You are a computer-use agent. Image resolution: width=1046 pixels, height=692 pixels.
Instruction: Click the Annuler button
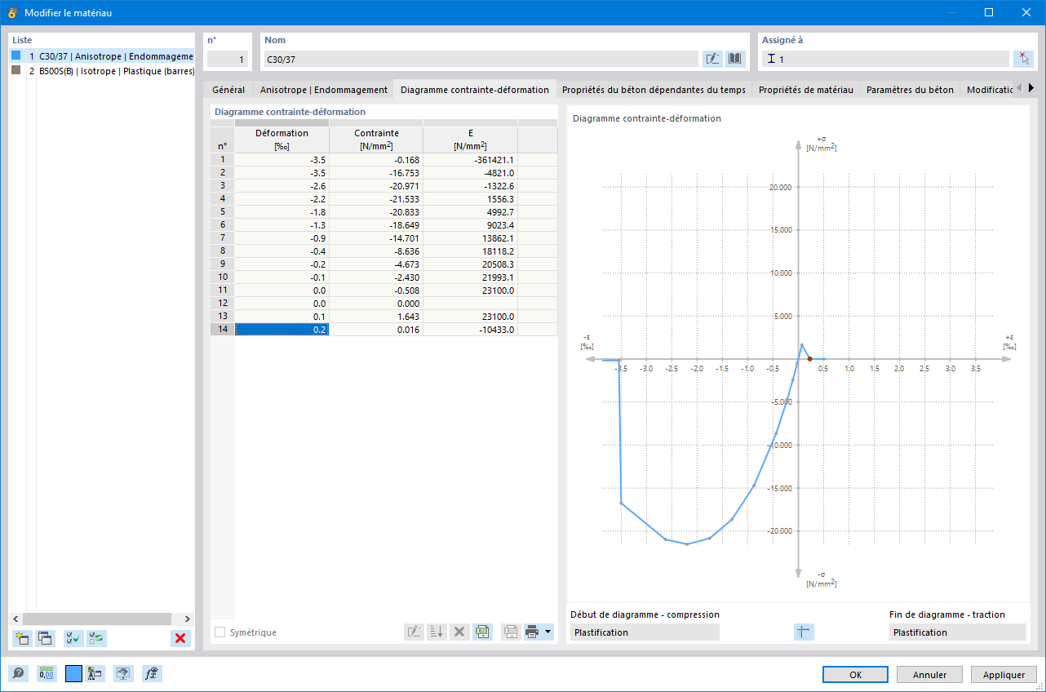point(929,675)
